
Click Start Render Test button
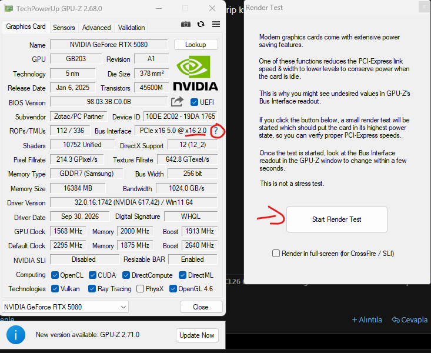[337, 219]
